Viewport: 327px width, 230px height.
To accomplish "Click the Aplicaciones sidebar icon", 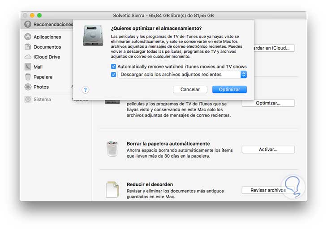I will click(28, 37).
